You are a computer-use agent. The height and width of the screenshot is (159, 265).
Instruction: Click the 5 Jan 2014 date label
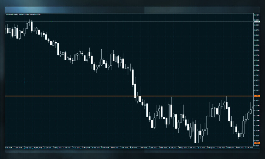click(x=9, y=147)
